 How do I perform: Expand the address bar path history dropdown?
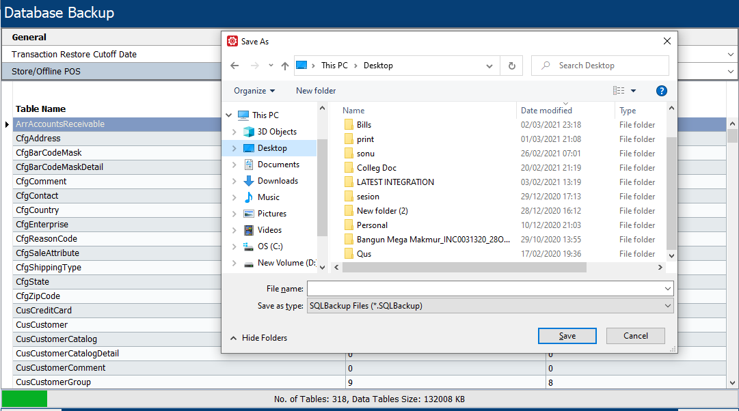[x=489, y=66]
